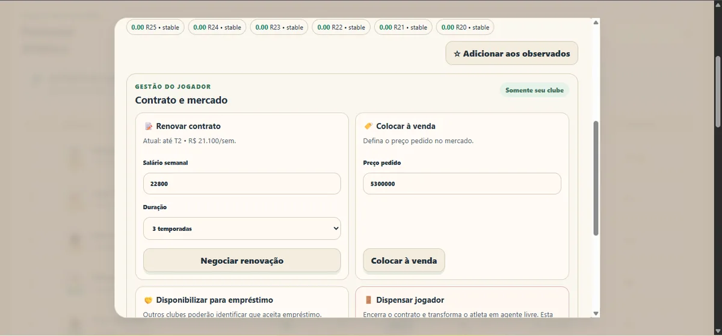Click the 0.00 R20 stable chip
The image size is (722, 336).
click(465, 27)
